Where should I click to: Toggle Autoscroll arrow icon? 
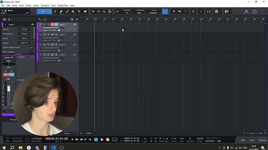coord(179,12)
